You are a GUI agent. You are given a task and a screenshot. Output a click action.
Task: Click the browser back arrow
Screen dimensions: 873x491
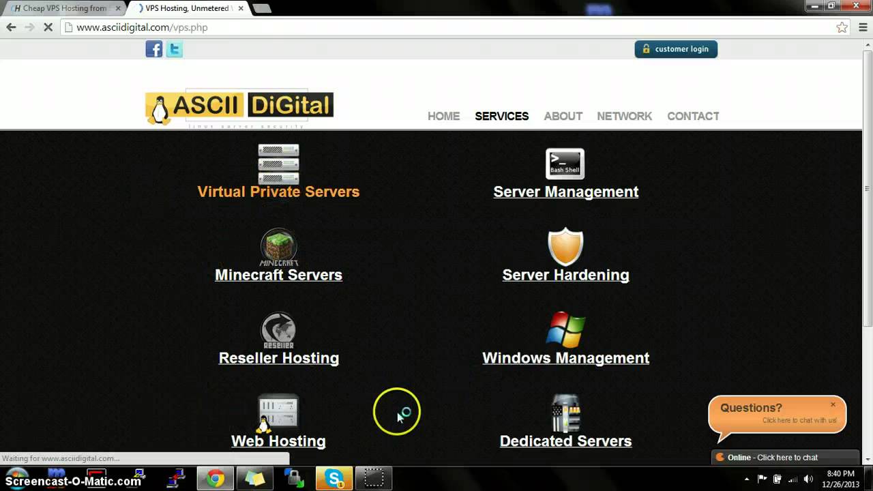click(x=11, y=27)
